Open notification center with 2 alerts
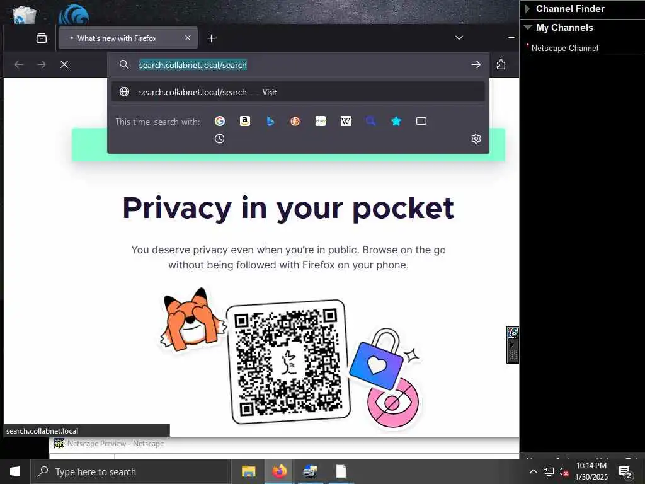Viewport: 645px width, 484px height. point(625,471)
